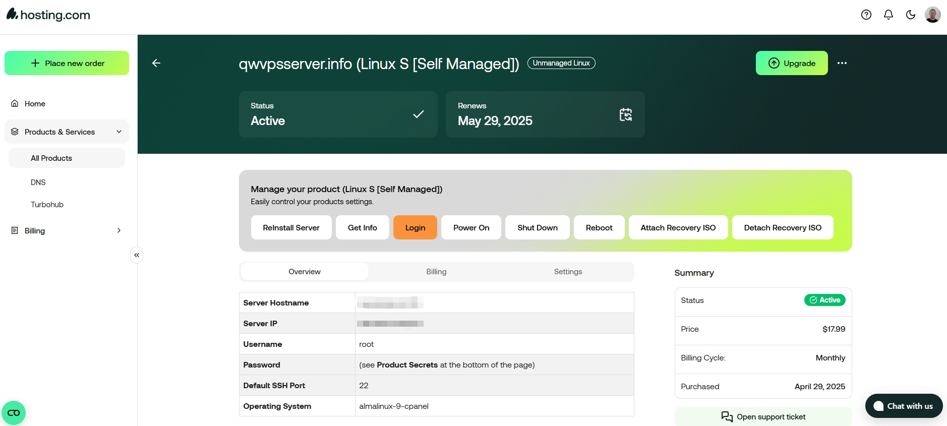The image size is (947, 426).
Task: Go back with the left arrow
Action: point(156,63)
